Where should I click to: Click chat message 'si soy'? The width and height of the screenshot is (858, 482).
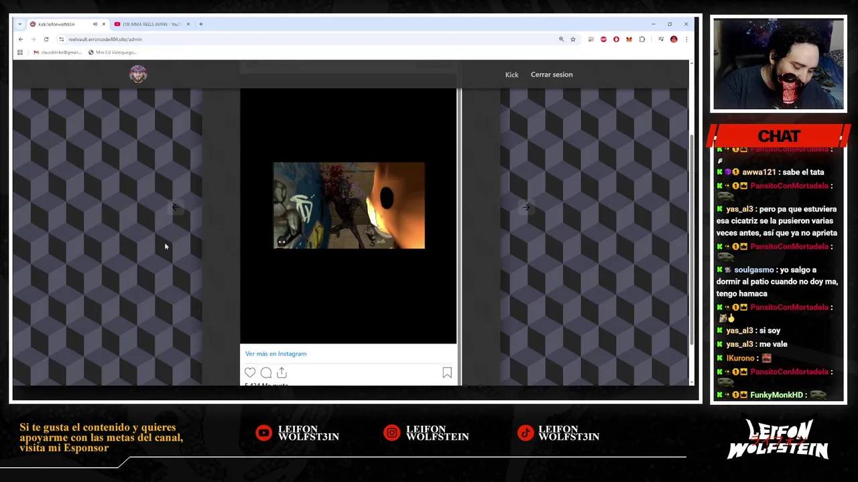[x=770, y=331]
